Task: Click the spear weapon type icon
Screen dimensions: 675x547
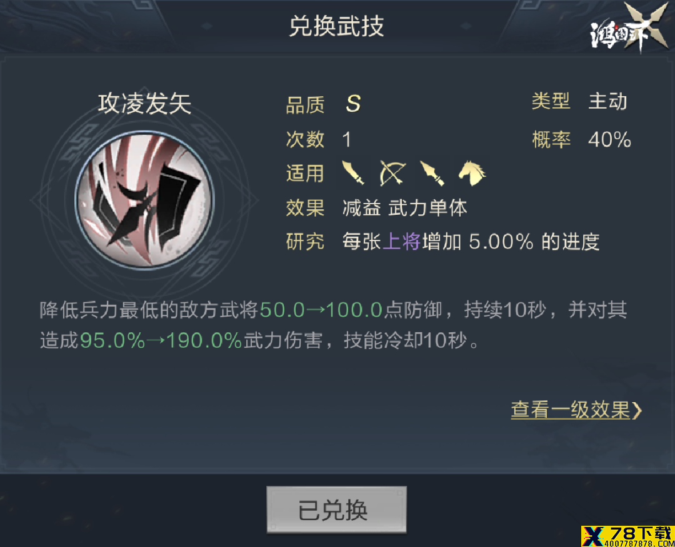Action: 432,173
